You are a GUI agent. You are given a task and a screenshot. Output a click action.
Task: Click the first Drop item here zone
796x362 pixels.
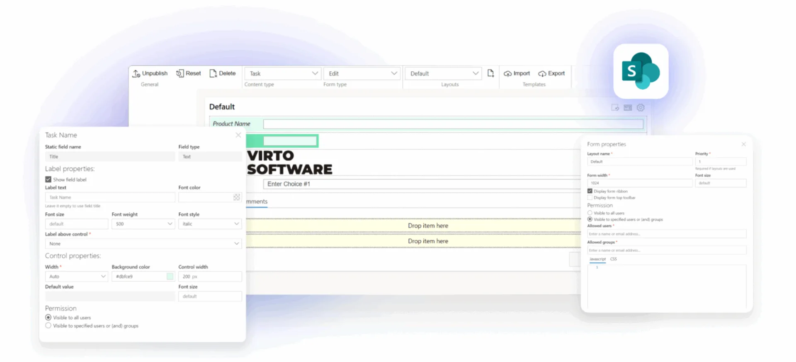(414, 226)
